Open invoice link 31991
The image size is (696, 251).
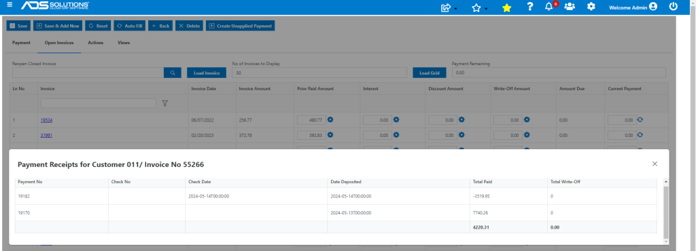(x=46, y=136)
